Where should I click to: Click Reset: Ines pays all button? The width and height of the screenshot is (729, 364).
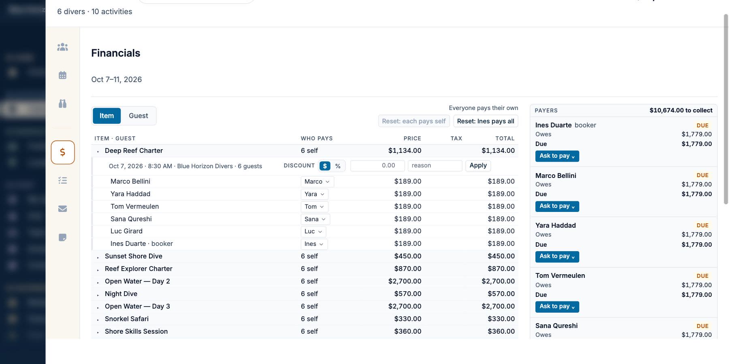[x=486, y=121]
